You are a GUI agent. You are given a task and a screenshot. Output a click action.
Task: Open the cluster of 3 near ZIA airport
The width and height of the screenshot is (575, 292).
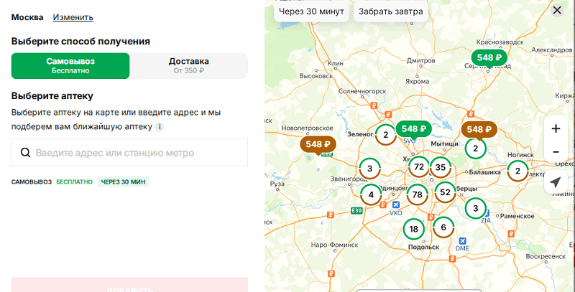click(476, 209)
